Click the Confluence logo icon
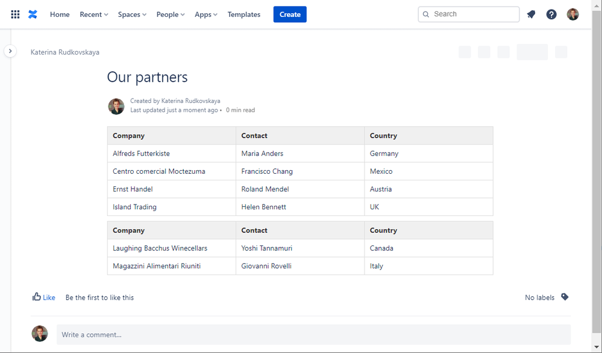 pos(33,14)
